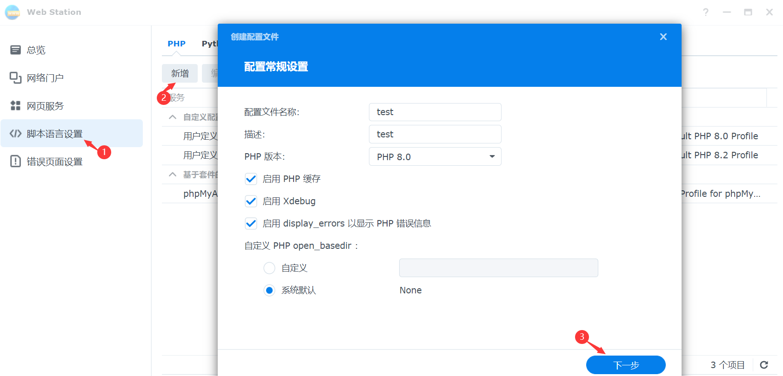Open 总览 in the sidebar
The image size is (783, 376).
pyautogui.click(x=72, y=50)
